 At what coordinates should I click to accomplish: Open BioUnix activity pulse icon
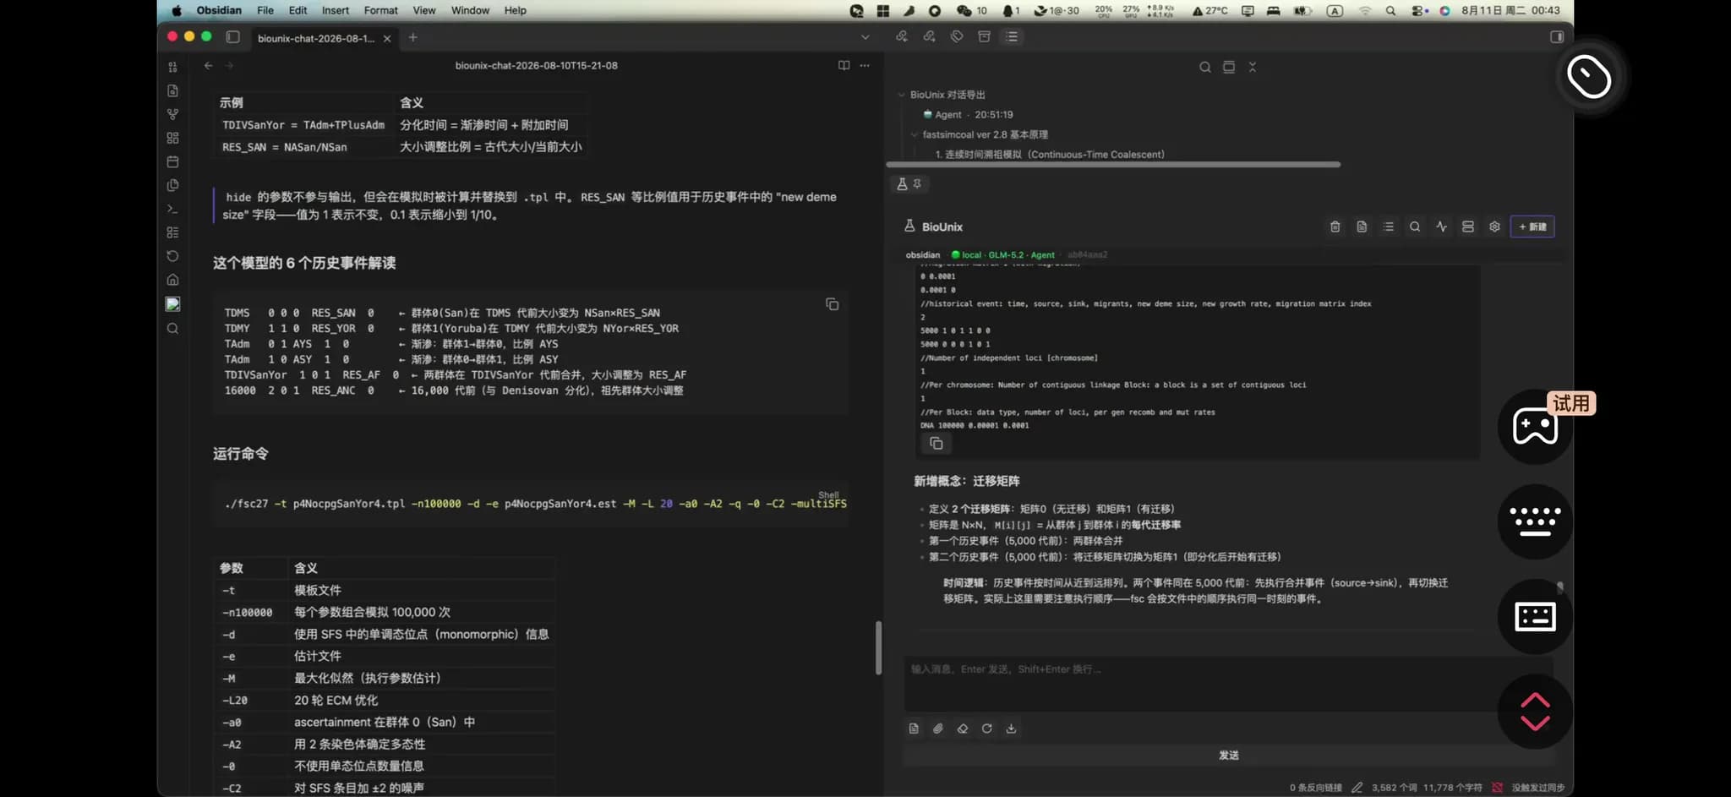[x=1441, y=227]
